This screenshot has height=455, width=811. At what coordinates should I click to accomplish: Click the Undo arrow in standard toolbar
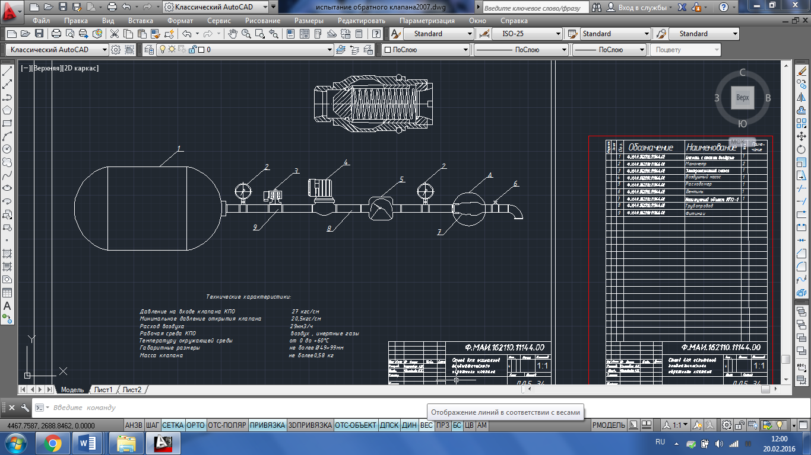[187, 34]
